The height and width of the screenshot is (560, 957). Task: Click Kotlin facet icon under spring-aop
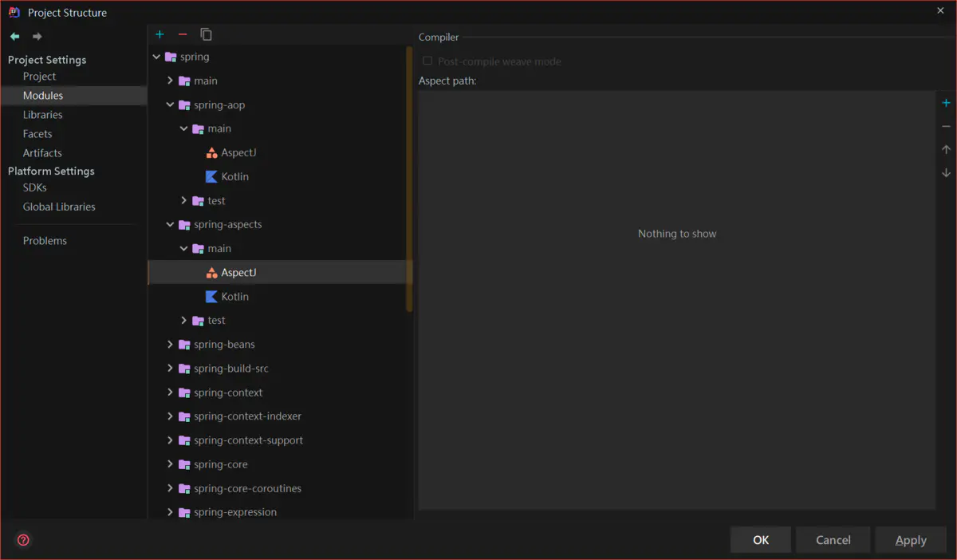pos(211,176)
